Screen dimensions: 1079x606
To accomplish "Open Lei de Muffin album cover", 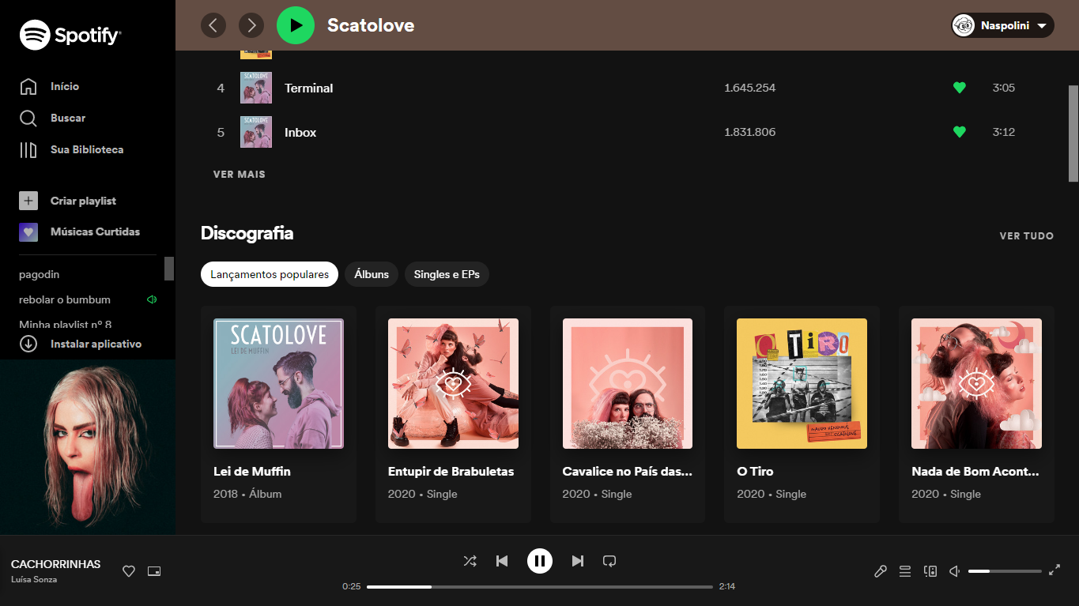I will [x=278, y=383].
